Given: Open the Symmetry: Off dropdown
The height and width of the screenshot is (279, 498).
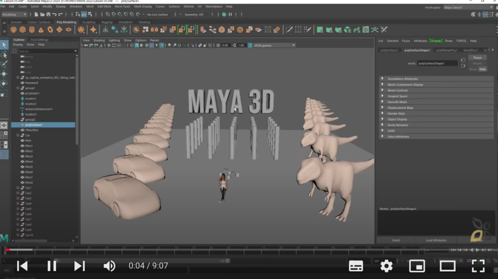Looking at the screenshot, I should (x=196, y=14).
